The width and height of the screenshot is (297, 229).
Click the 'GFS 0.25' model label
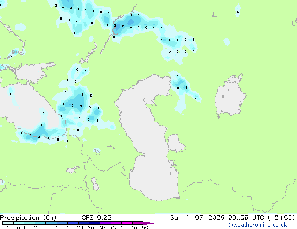[97, 218]
